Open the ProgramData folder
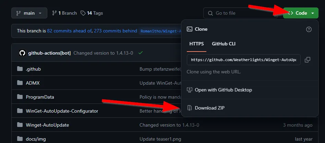 coord(40,97)
